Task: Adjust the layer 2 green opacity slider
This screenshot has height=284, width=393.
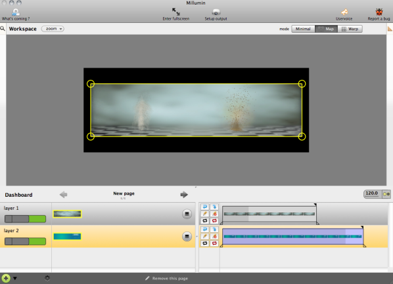Action: click(37, 241)
